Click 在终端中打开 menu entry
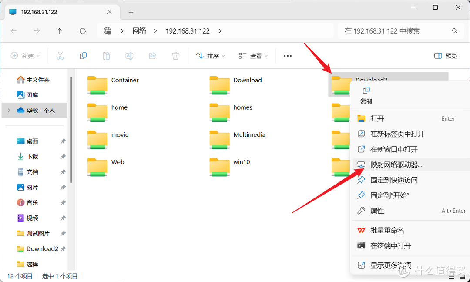Screen dimensions: 470x282 (390, 245)
